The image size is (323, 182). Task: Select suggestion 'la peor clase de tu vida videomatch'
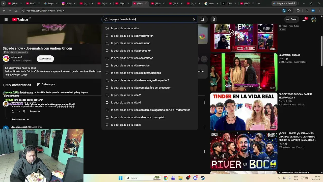point(150,36)
